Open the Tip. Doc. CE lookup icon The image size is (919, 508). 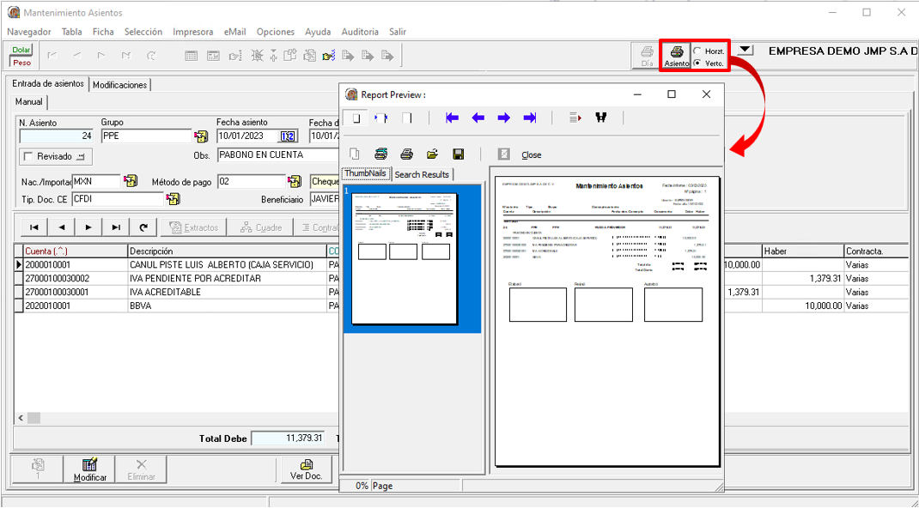173,199
